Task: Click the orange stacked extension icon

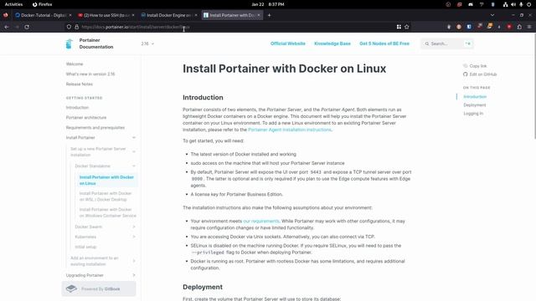Action: tap(489, 26)
